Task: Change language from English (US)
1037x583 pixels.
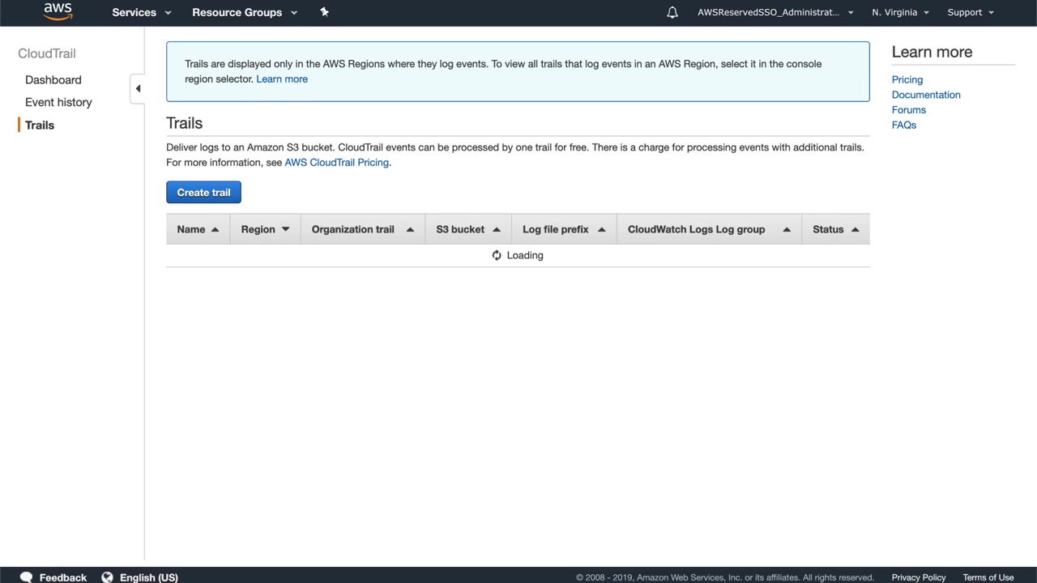Action: click(x=149, y=577)
